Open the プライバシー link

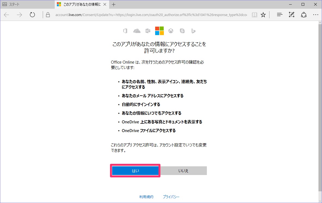click(171, 197)
